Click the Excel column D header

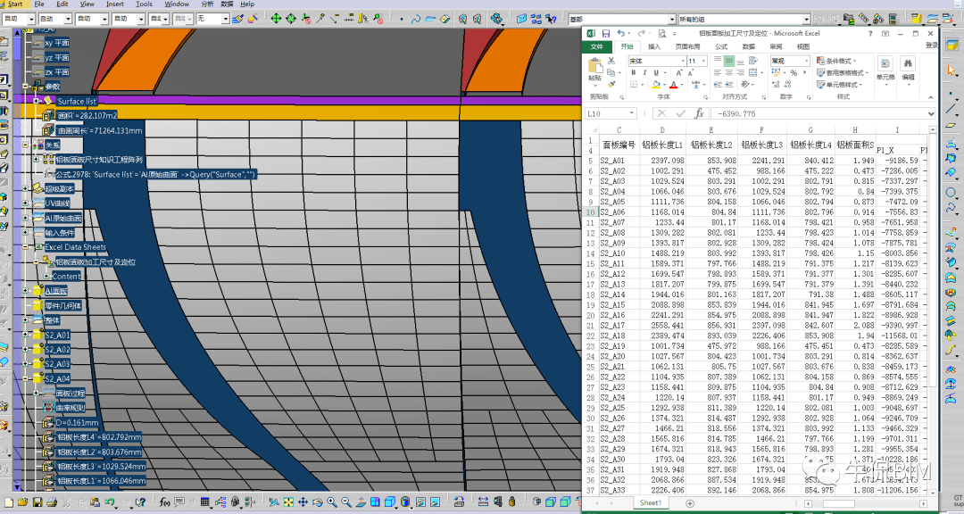click(662, 129)
